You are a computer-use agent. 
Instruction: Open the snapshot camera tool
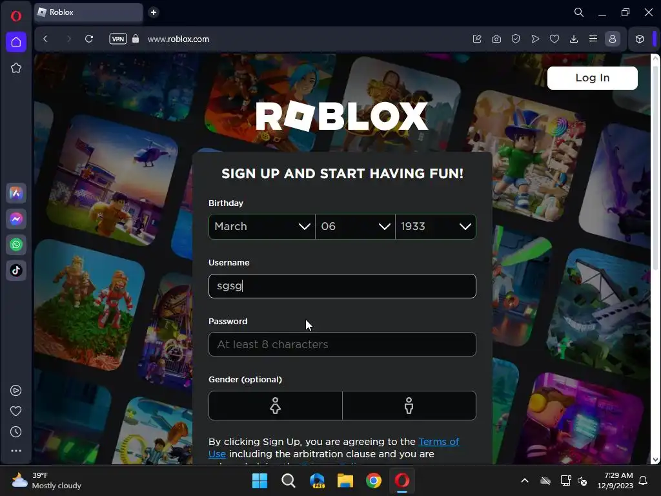point(496,39)
